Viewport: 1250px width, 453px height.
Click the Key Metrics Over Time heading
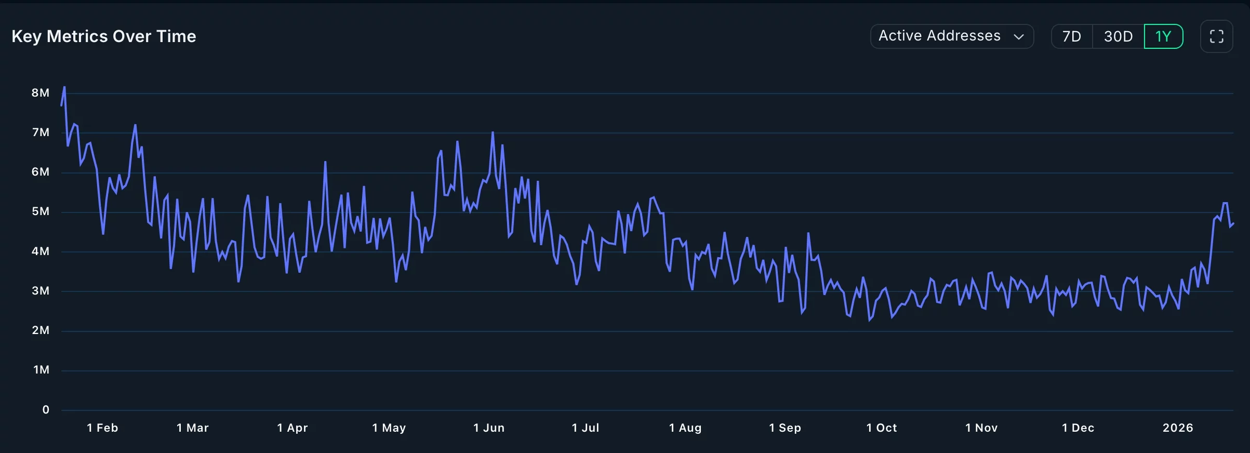(104, 36)
